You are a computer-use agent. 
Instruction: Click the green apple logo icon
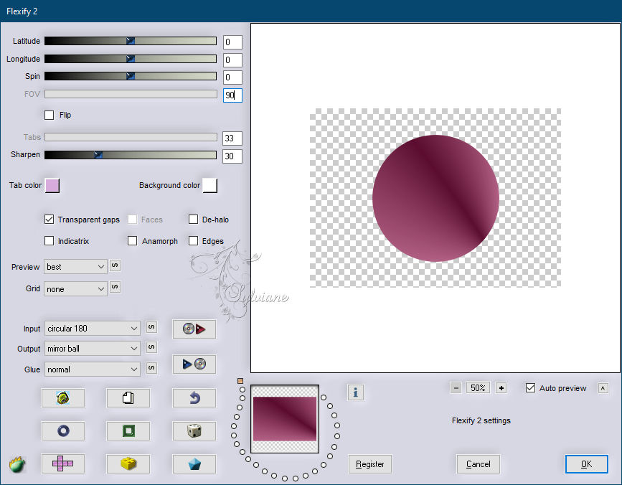(17, 464)
